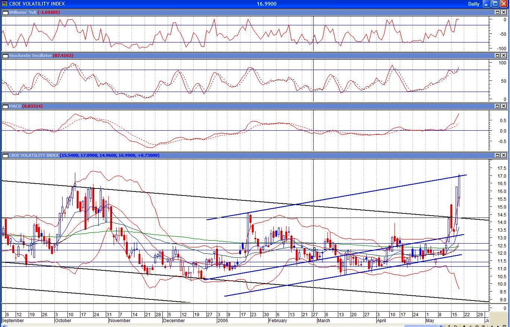Maximize the MACD panel
510x327 pixels.
pos(497,107)
